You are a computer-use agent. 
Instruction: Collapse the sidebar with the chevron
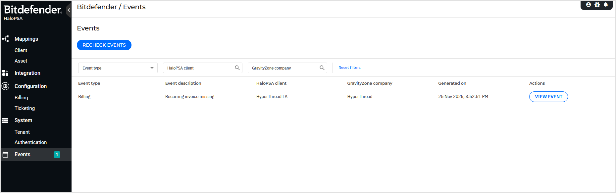pyautogui.click(x=69, y=10)
